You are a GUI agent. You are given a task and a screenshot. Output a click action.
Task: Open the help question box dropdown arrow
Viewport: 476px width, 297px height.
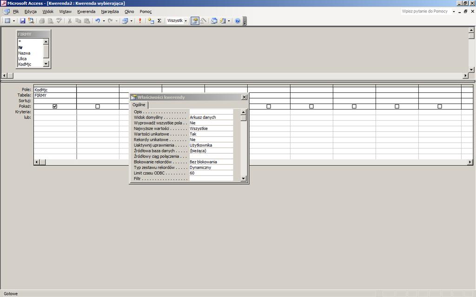coord(454,12)
